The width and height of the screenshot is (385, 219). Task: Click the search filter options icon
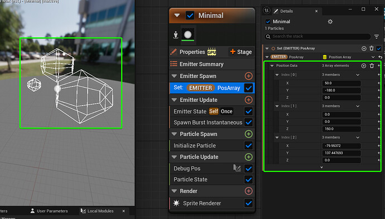[377, 36]
